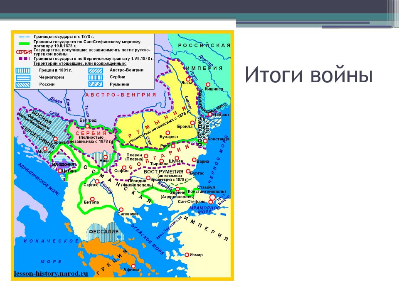Select the София city marker
Image resolution: width=399 pixels, height=299 pixels.
pyautogui.click(x=124, y=167)
